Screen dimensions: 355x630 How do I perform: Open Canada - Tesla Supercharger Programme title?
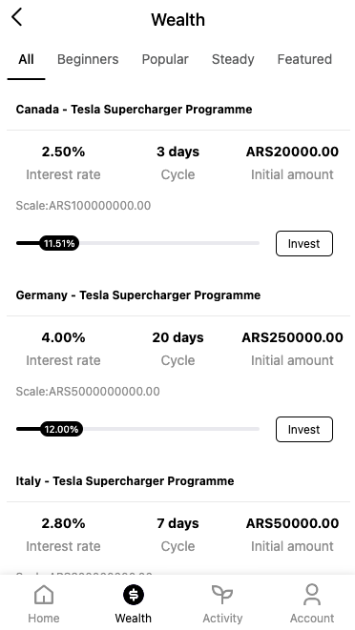pos(134,110)
